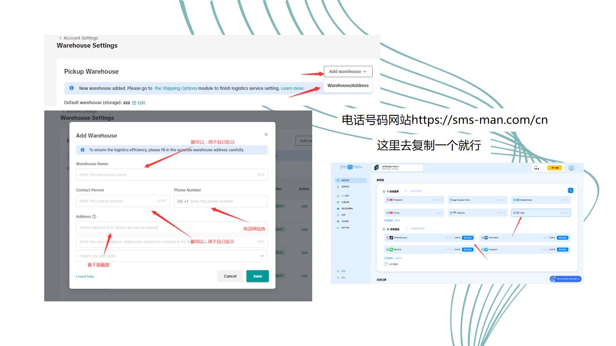Click the Address help question icon
Screen dimensions: 616x346
click(94, 217)
